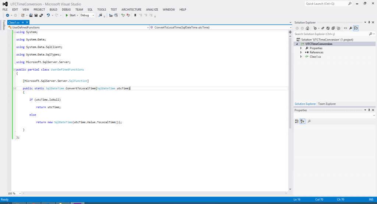Screen dimensions: 377x204
Task: Save Class1.cs with the single-disk icon
Action: [36, 15]
